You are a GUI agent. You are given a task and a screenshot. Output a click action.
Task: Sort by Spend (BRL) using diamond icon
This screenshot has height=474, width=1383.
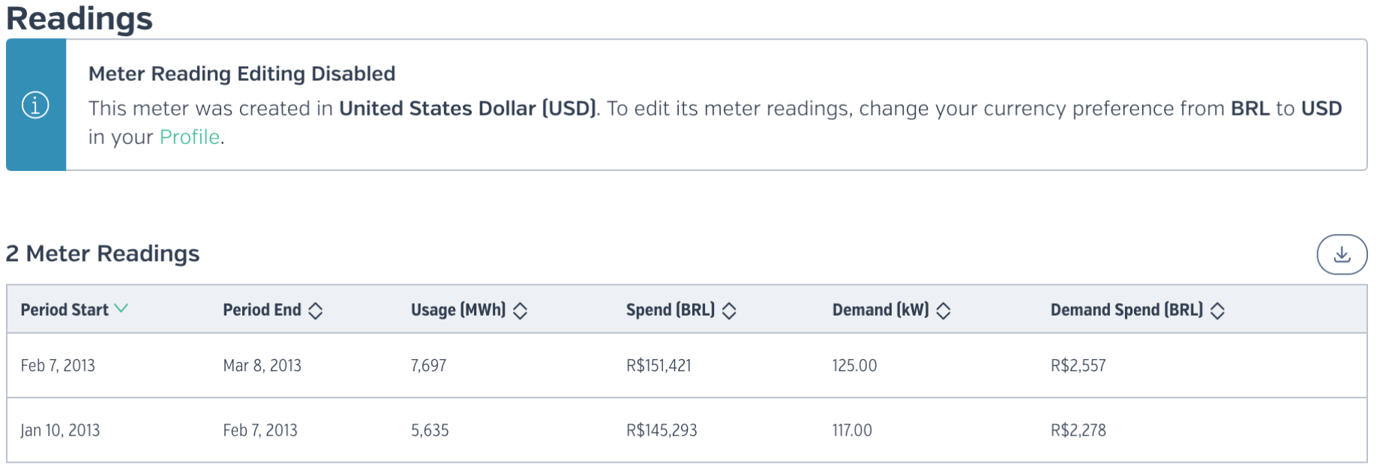click(x=729, y=310)
